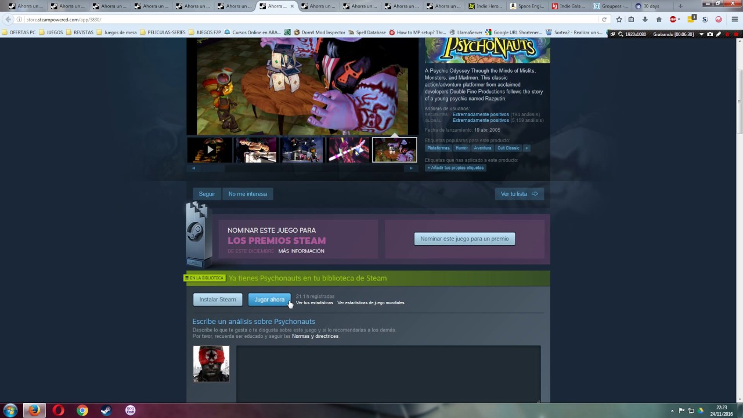Viewport: 743px width, 418px height.
Task: Open Google Drive tray icon
Action: pyautogui.click(x=700, y=411)
